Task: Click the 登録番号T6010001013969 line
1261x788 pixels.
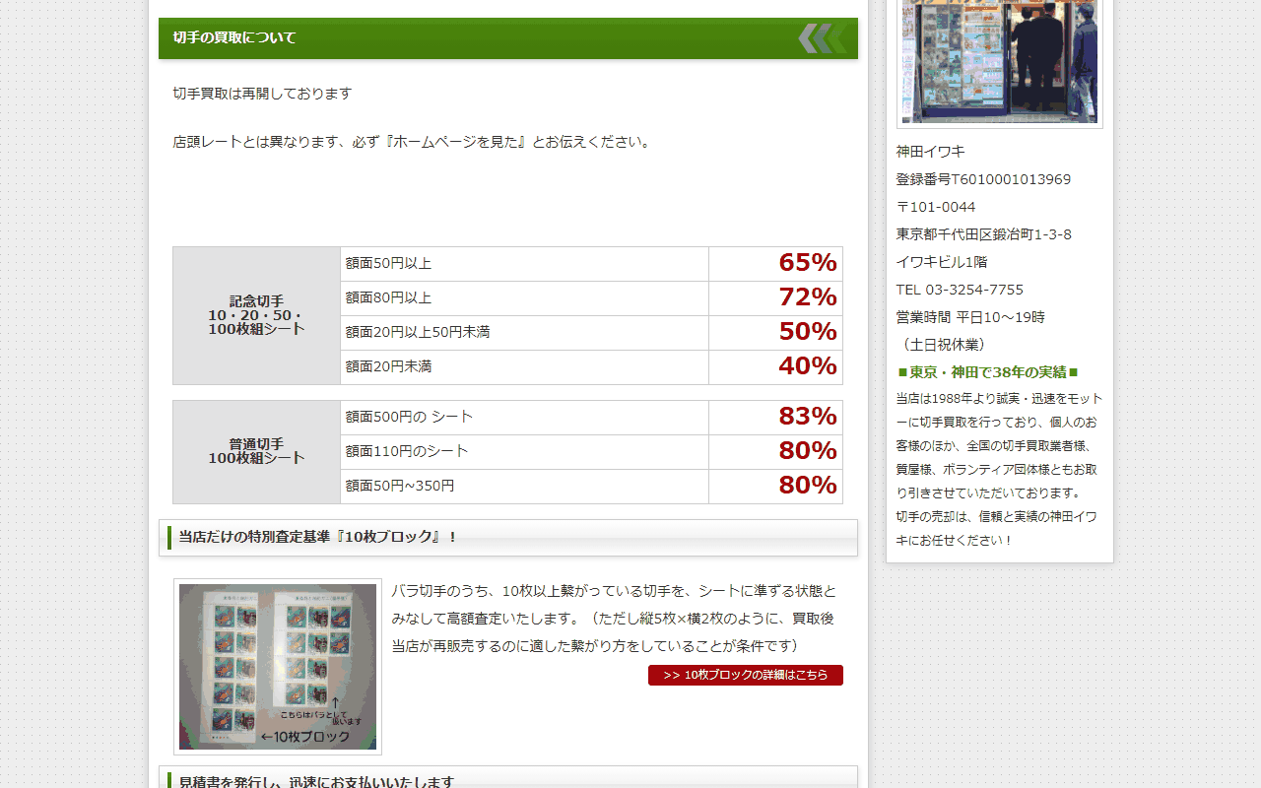Action: 983,179
